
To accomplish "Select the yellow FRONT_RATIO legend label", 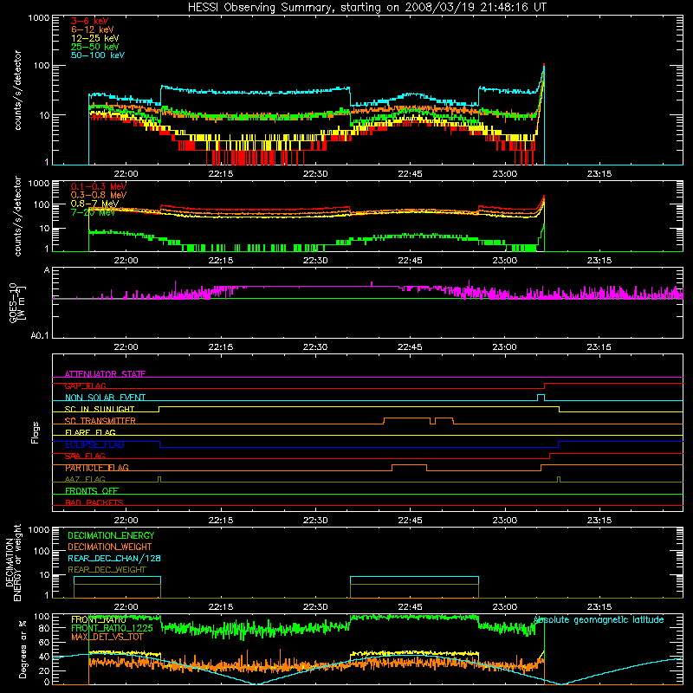I will click(x=99, y=619).
